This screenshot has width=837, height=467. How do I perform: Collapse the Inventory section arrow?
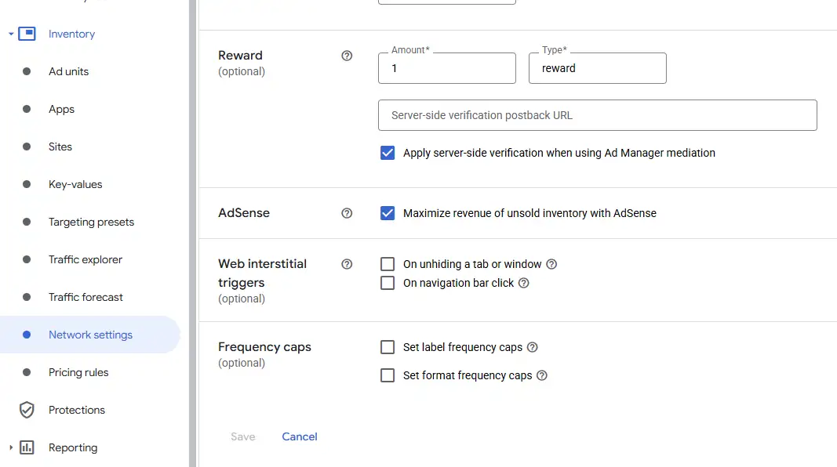point(10,34)
